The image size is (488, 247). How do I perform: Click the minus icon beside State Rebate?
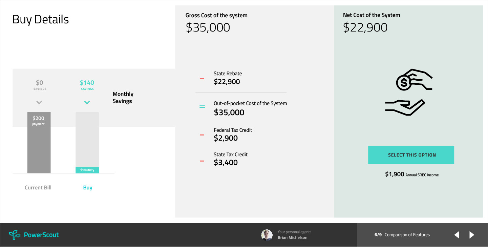coord(202,79)
